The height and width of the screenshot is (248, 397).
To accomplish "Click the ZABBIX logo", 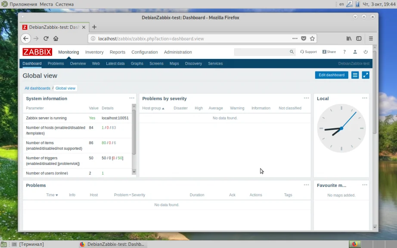I will coord(37,52).
